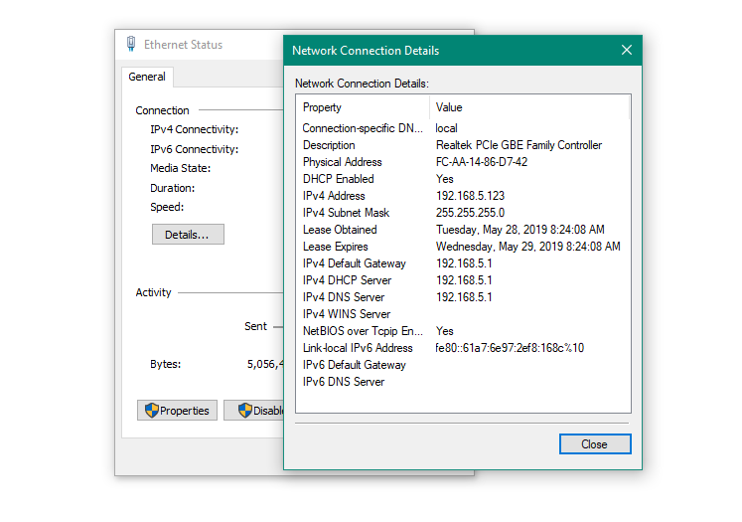Switch to the General tab

[147, 77]
